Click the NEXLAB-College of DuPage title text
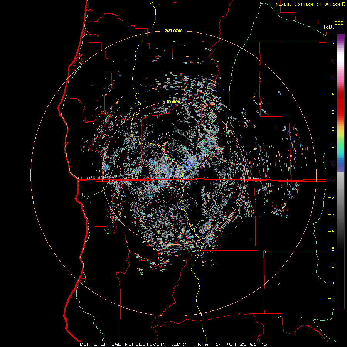This screenshot has height=347, width=347. (x=308, y=4)
